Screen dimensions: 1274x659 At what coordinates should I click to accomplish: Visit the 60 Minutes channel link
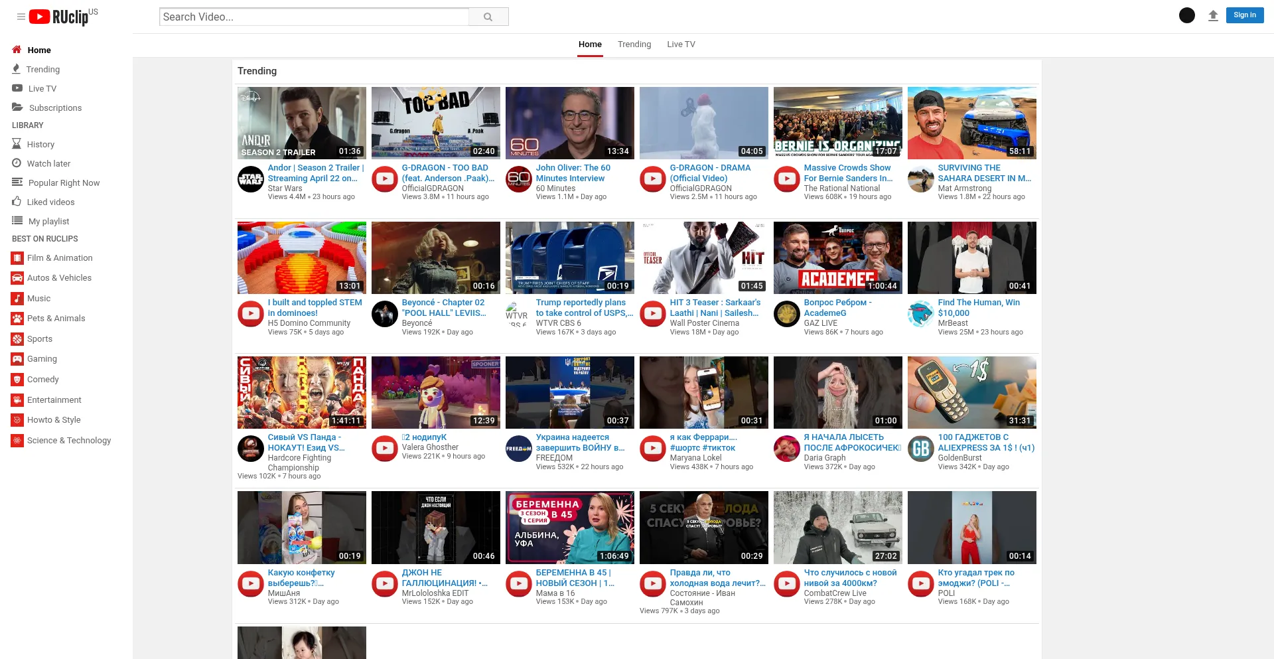coord(555,188)
